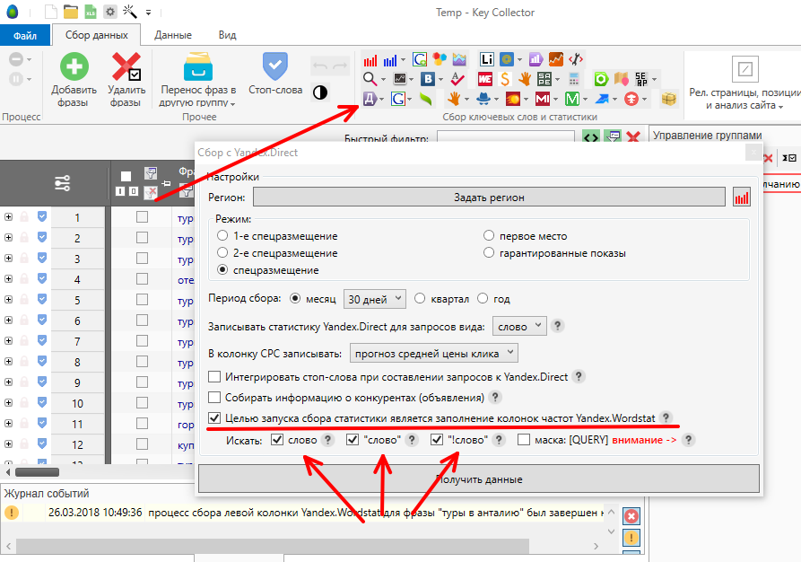Open the Файл menu tab
This screenshot has height=562, width=801.
click(24, 36)
